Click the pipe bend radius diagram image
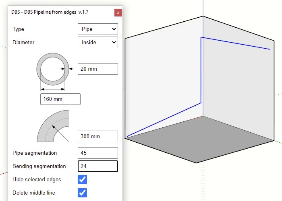This screenshot has width=282, height=201. 53,126
